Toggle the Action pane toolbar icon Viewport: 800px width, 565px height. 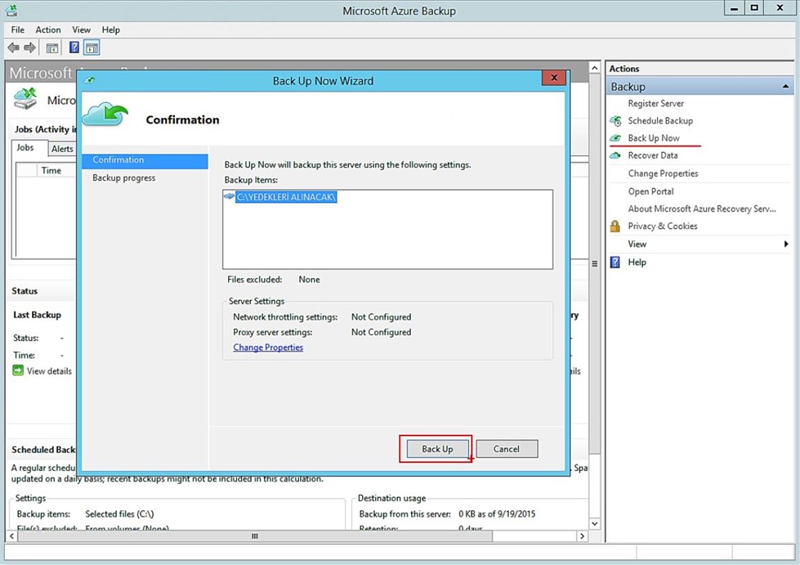(x=92, y=48)
